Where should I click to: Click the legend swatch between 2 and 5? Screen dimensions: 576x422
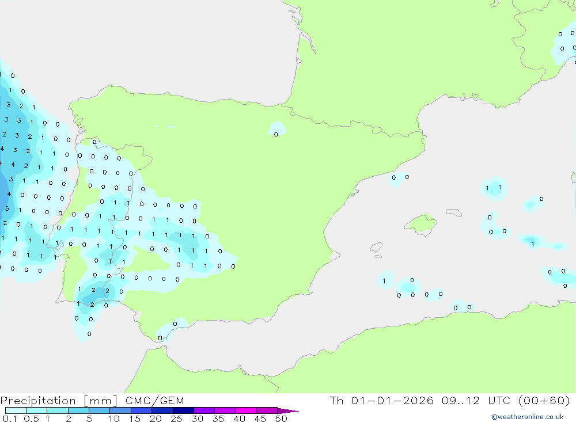click(x=78, y=410)
